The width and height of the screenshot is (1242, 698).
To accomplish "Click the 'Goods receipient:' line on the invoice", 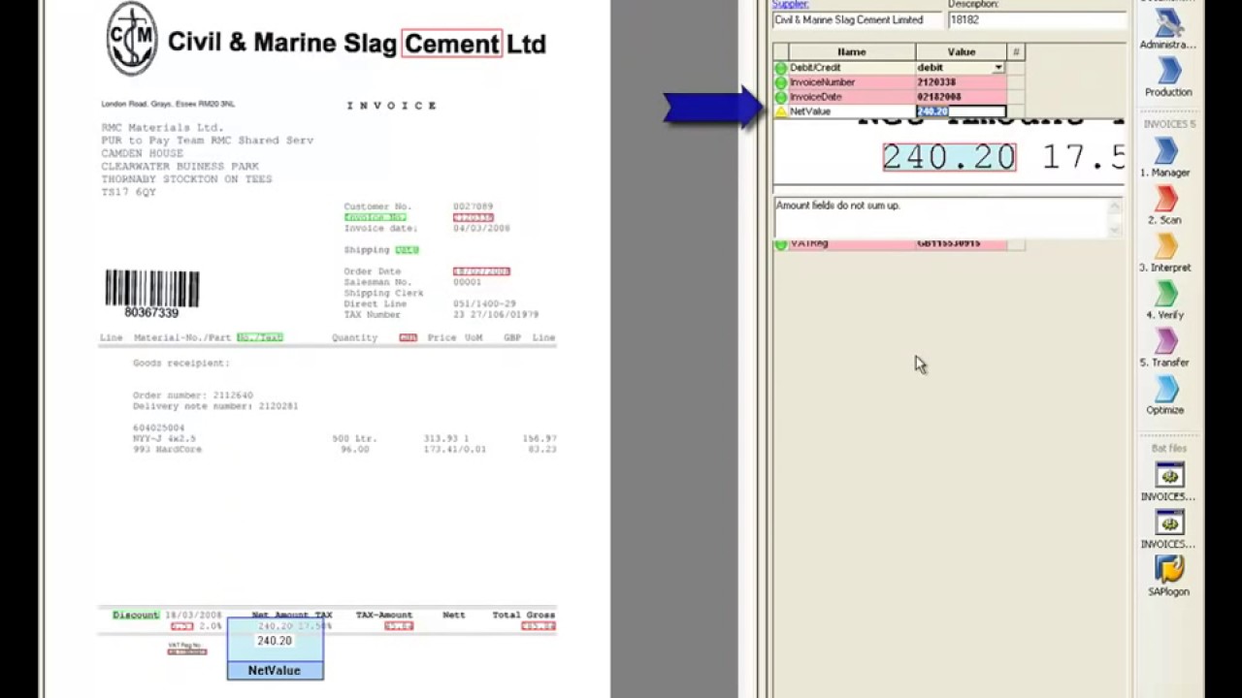I will click(x=181, y=363).
